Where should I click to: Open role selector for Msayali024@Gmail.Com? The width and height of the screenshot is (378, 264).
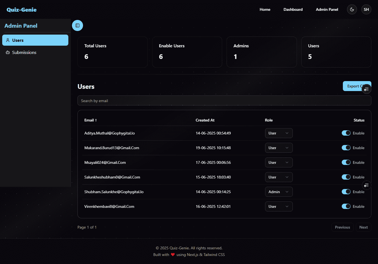coord(279,162)
